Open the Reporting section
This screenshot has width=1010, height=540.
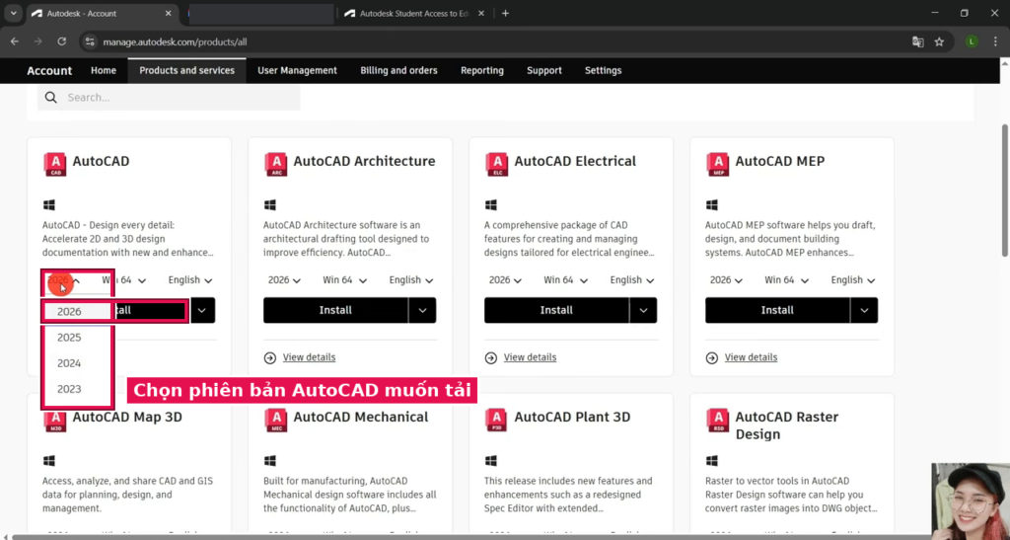click(x=481, y=70)
